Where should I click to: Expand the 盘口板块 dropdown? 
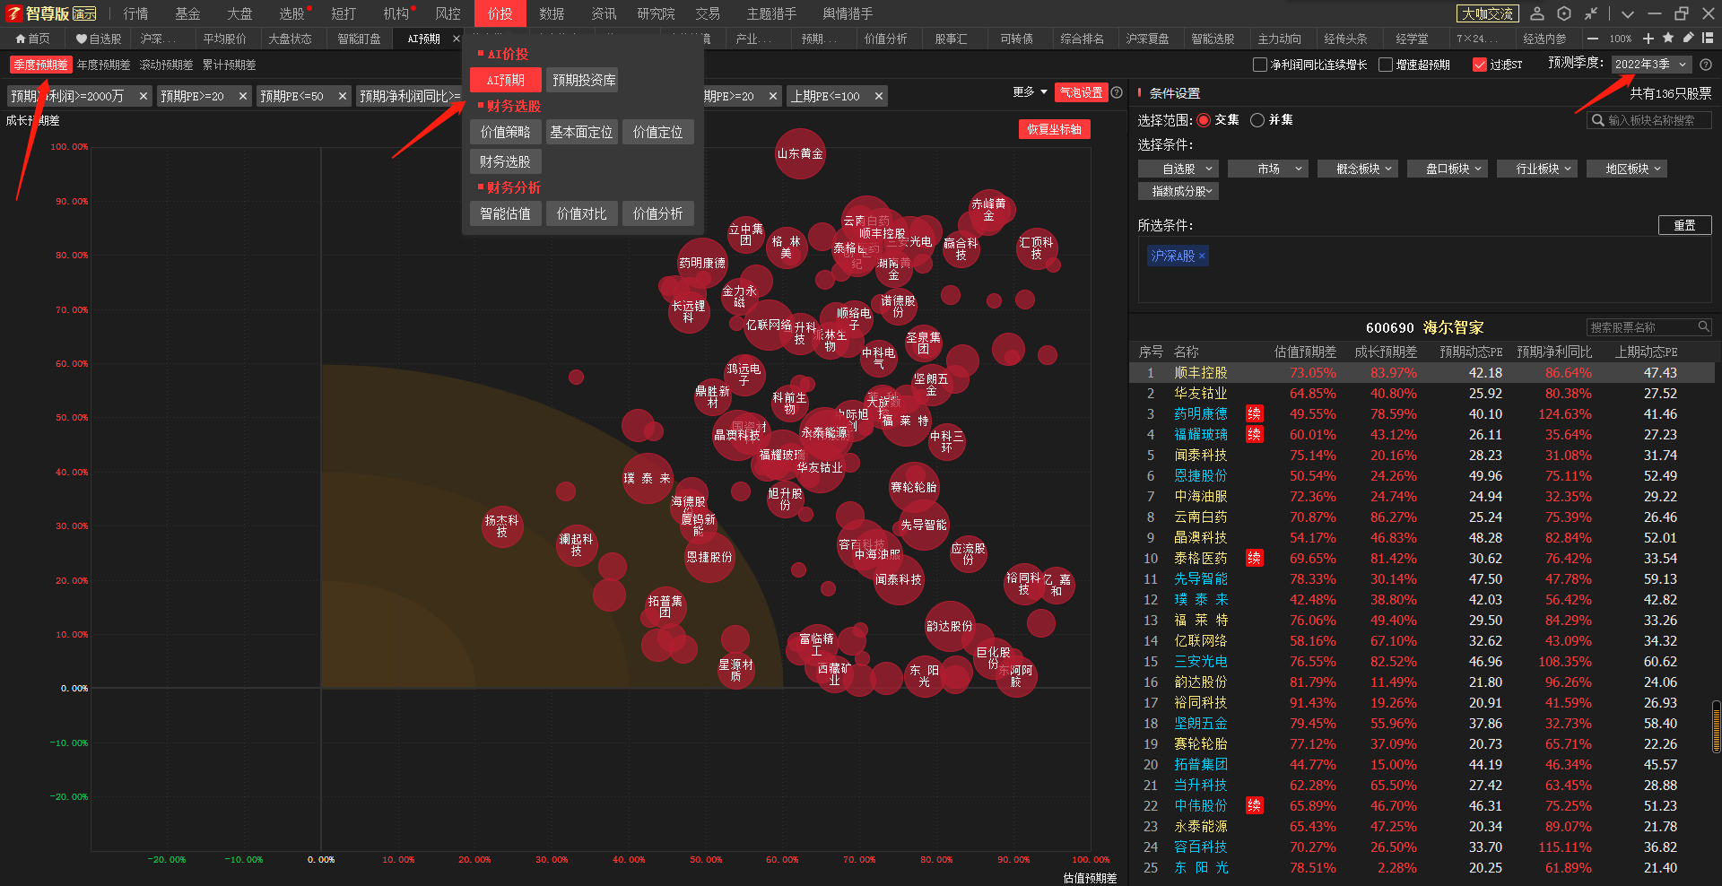1447,169
